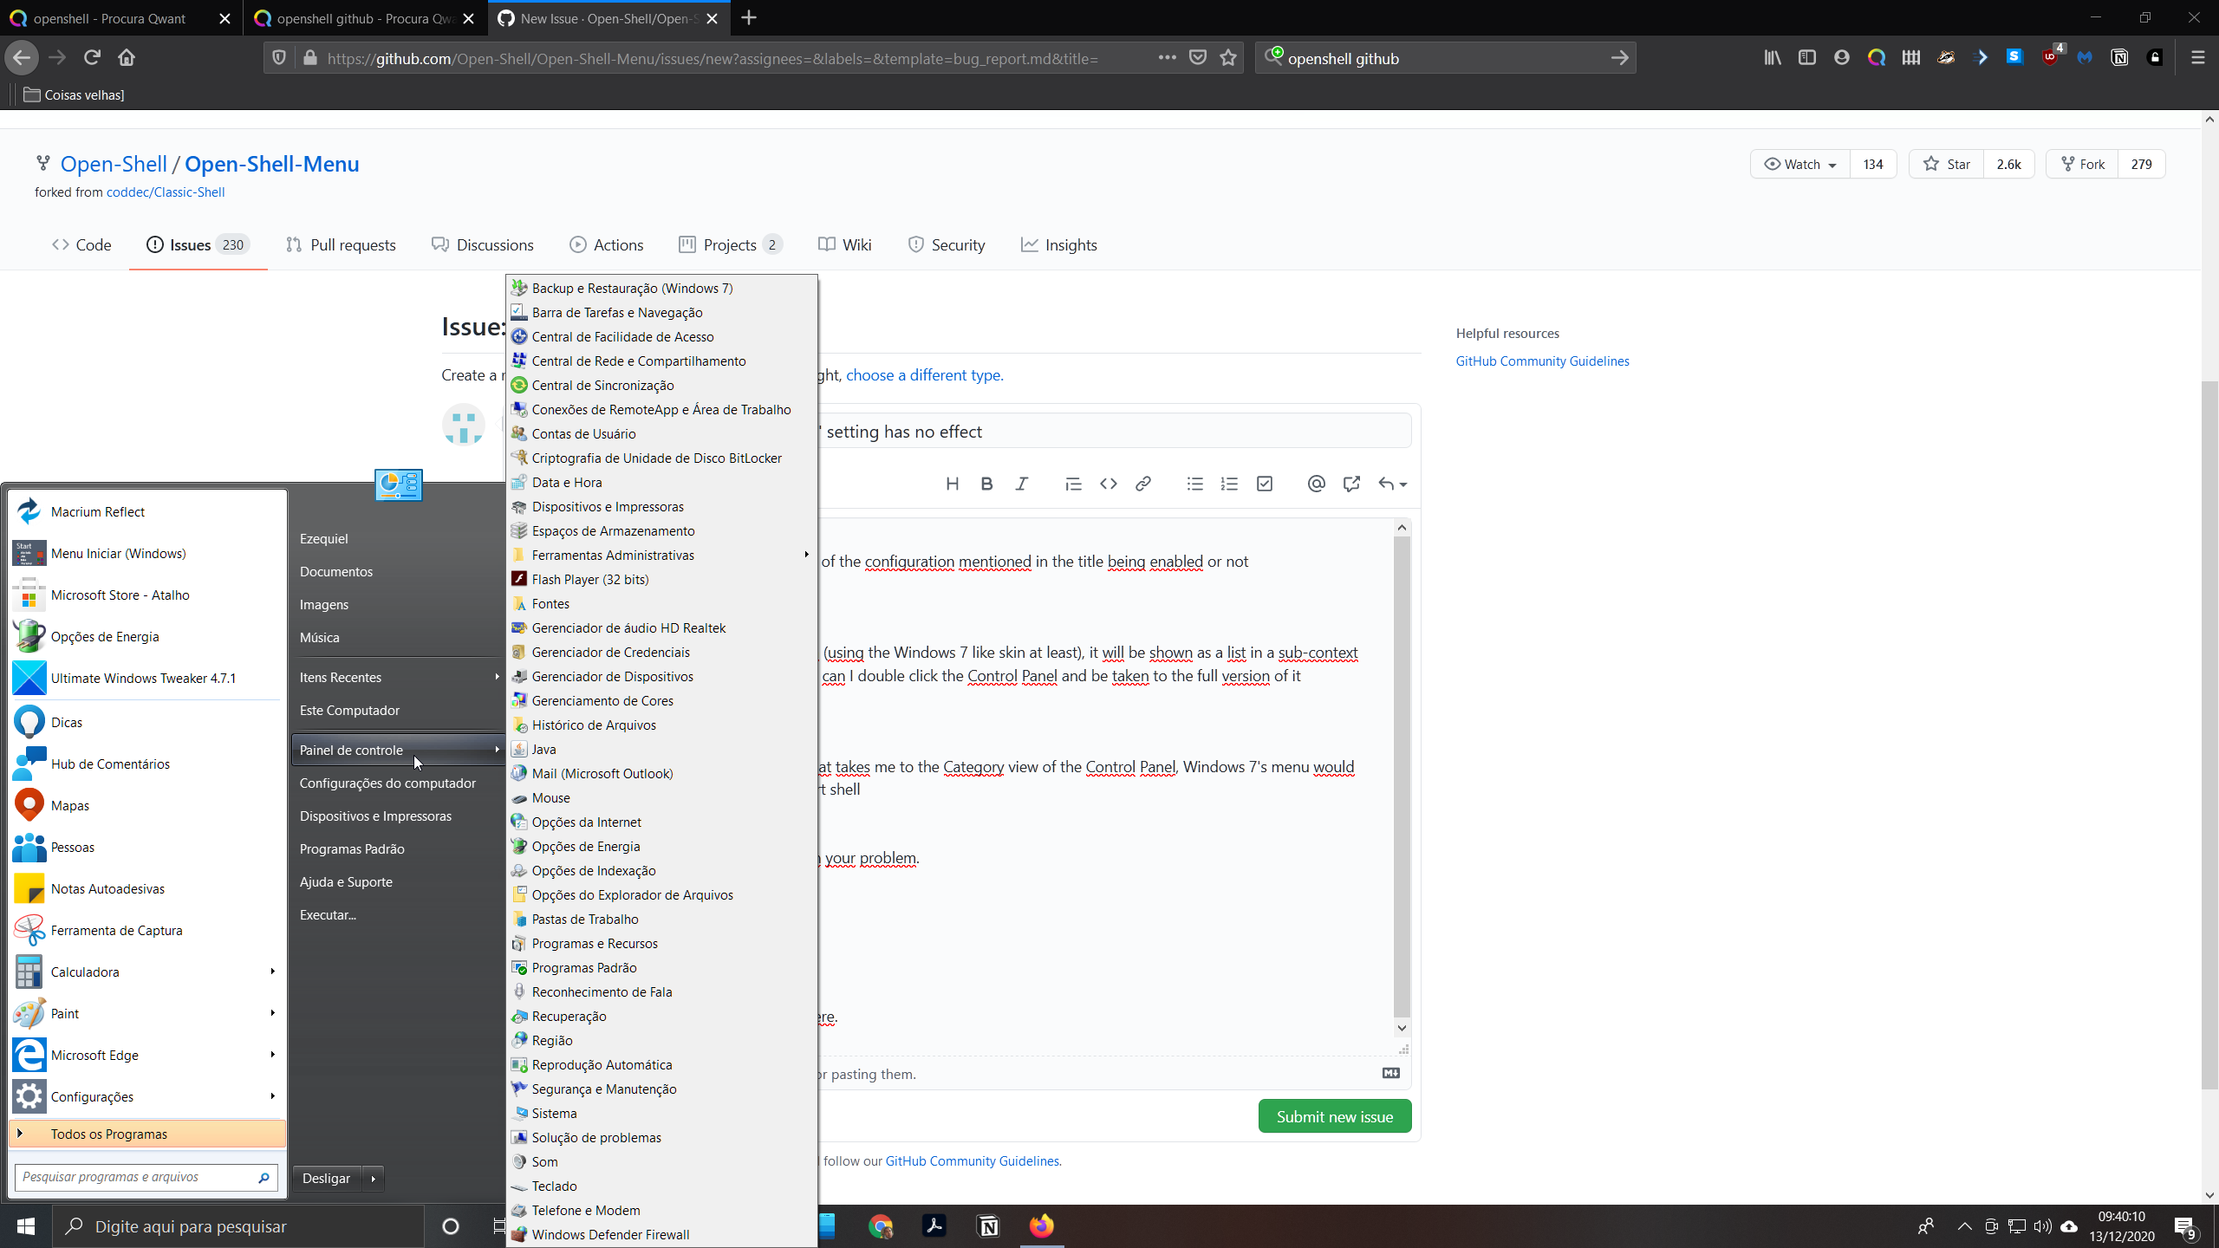2219x1248 pixels.
Task: Open Notion from the taskbar
Action: click(988, 1225)
